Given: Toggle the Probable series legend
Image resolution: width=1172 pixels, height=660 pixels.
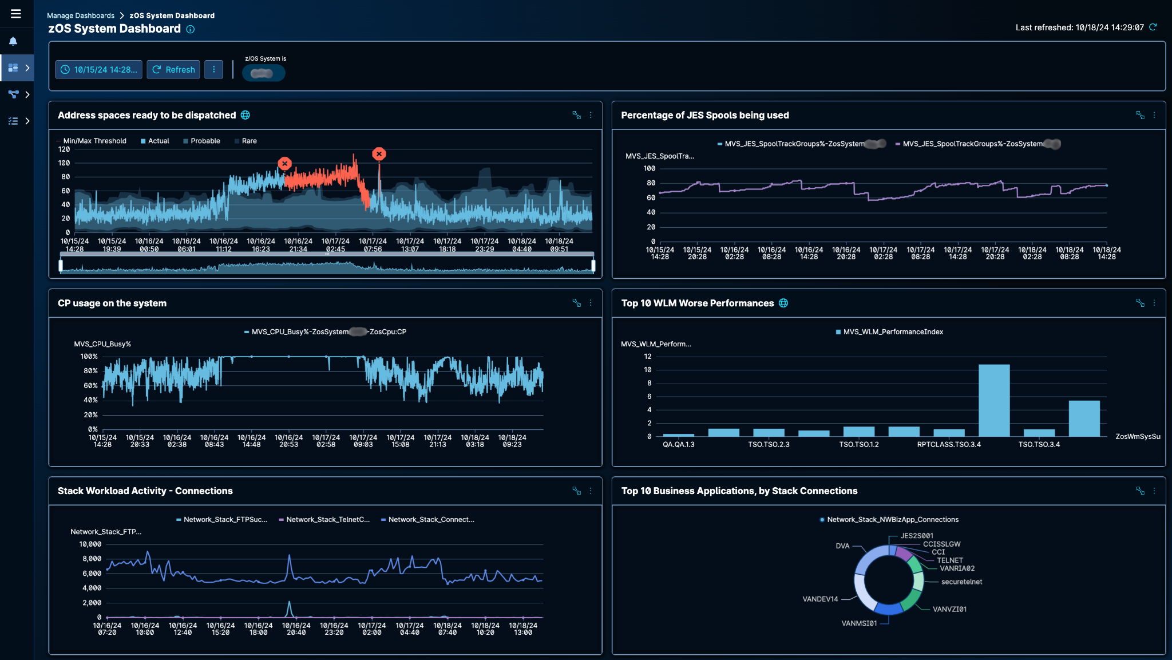Looking at the screenshot, I should pyautogui.click(x=201, y=141).
